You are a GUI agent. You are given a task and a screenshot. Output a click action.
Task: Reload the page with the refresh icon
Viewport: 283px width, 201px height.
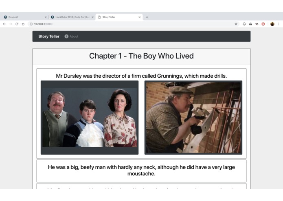pos(17,24)
